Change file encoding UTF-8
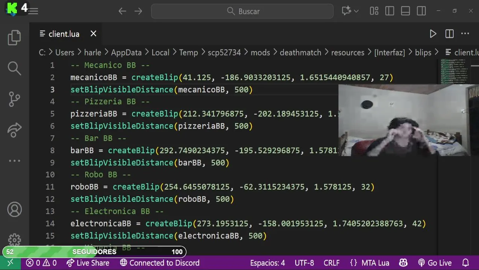479x270 pixels. click(304, 263)
